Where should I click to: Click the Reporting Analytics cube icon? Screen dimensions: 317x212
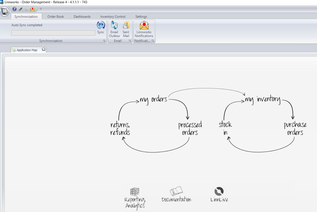pos(134,191)
